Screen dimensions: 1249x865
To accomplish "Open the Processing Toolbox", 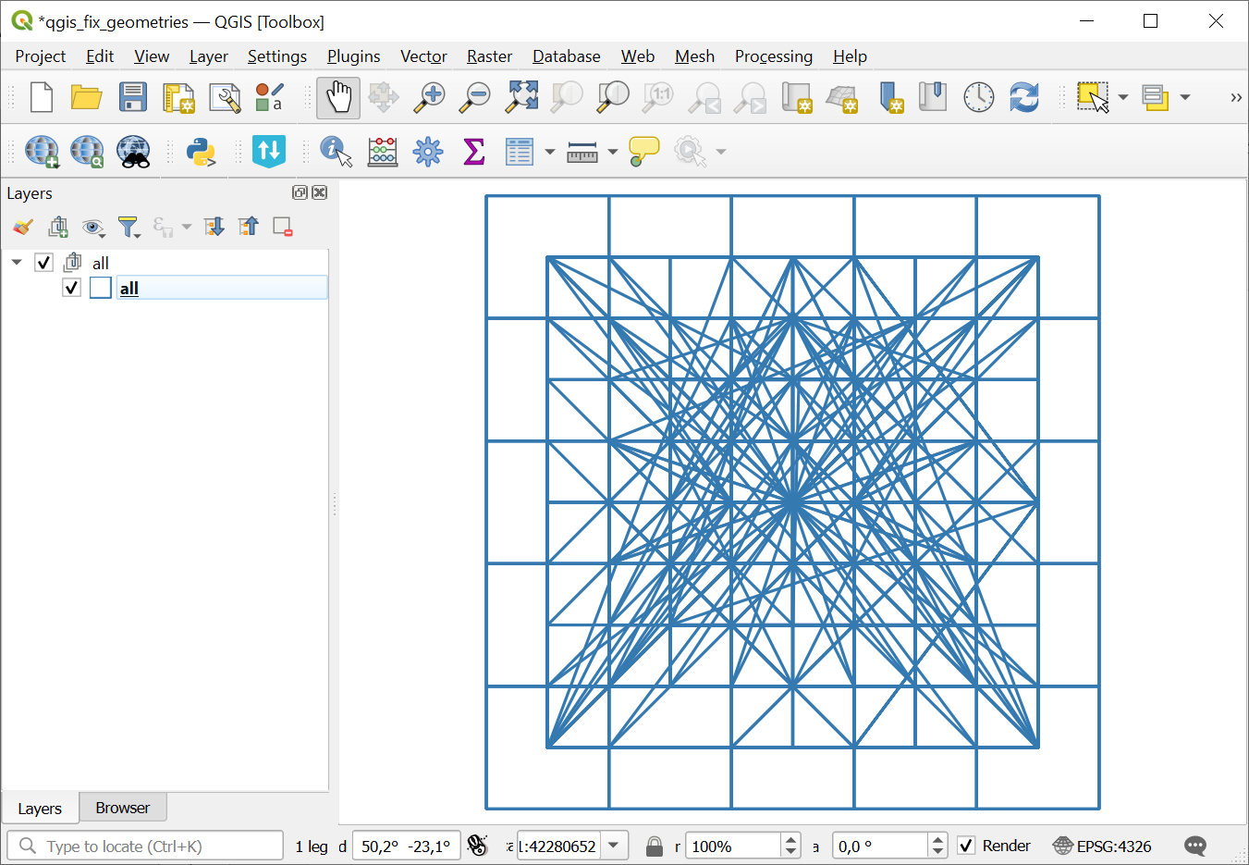I will 427,151.
